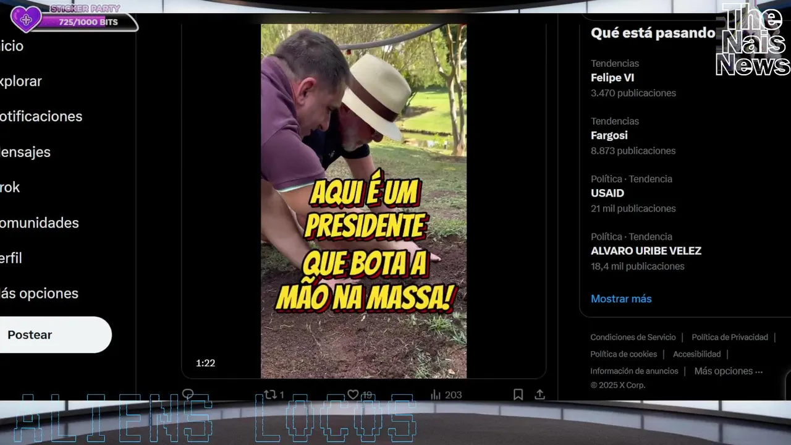
Task: Open Mensajes in the sidebar
Action: click(x=25, y=151)
